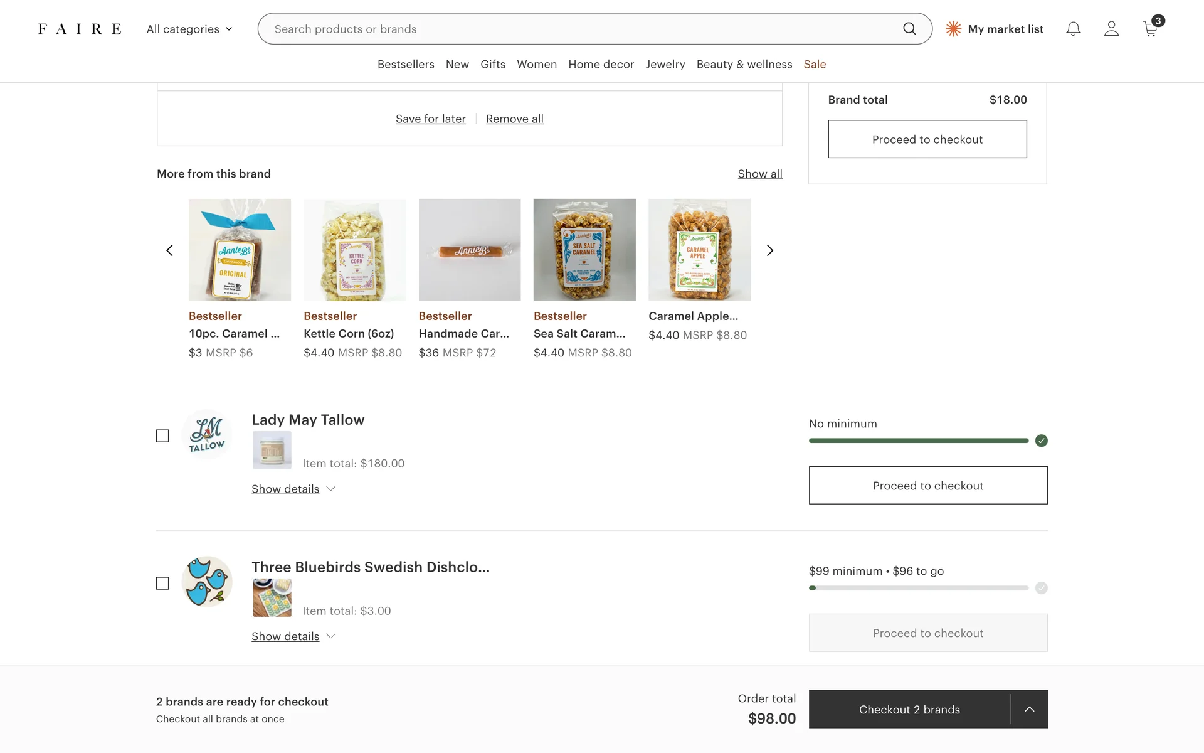
Task: Go to the Faire home logo
Action: tap(80, 29)
